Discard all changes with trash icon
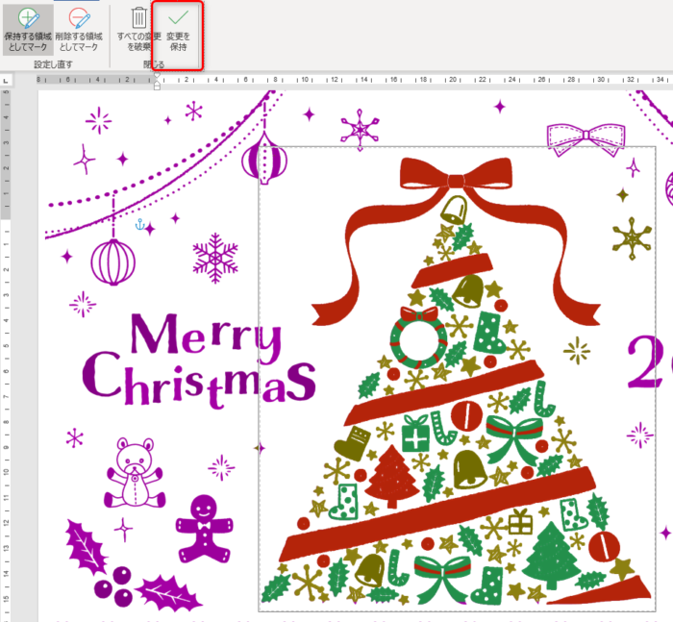673x622 pixels. pyautogui.click(x=139, y=30)
